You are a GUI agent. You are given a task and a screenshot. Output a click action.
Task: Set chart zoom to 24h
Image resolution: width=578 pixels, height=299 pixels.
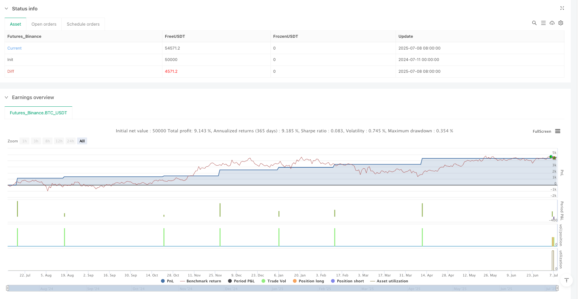70,141
